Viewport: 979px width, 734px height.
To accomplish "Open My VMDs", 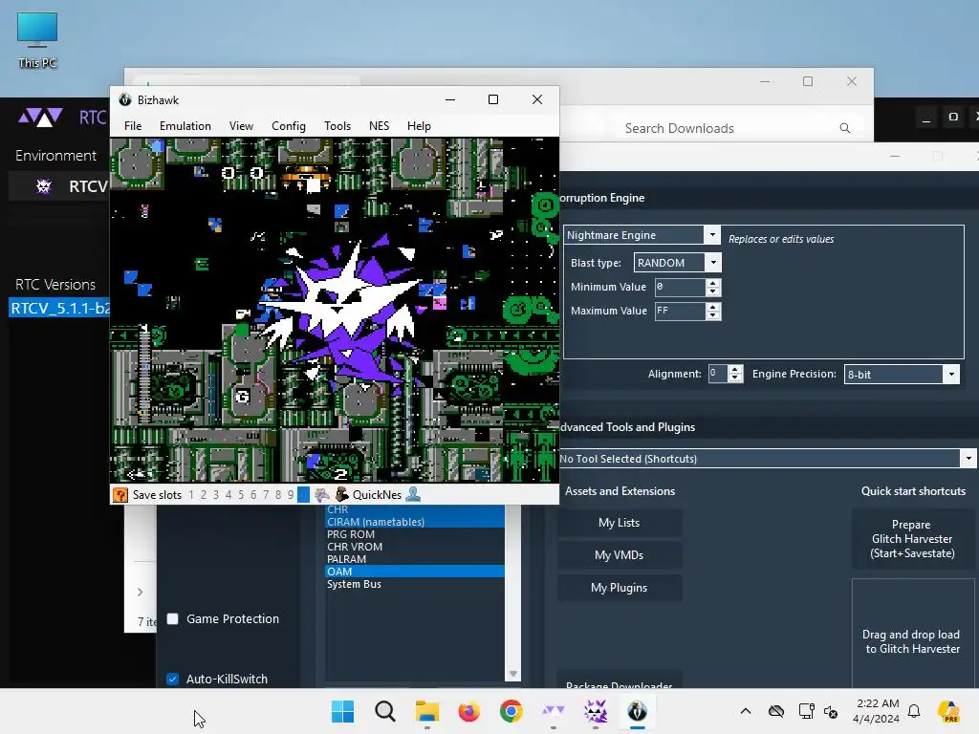I will click(x=619, y=555).
